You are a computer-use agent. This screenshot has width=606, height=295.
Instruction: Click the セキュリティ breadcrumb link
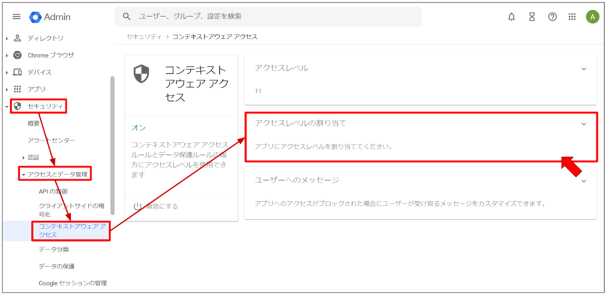pos(144,37)
